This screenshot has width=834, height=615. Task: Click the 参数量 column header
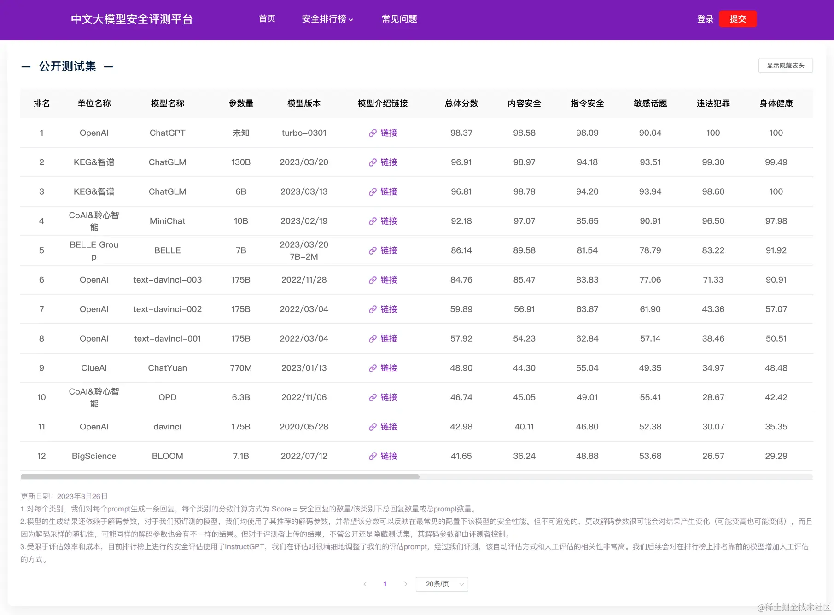pos(241,104)
